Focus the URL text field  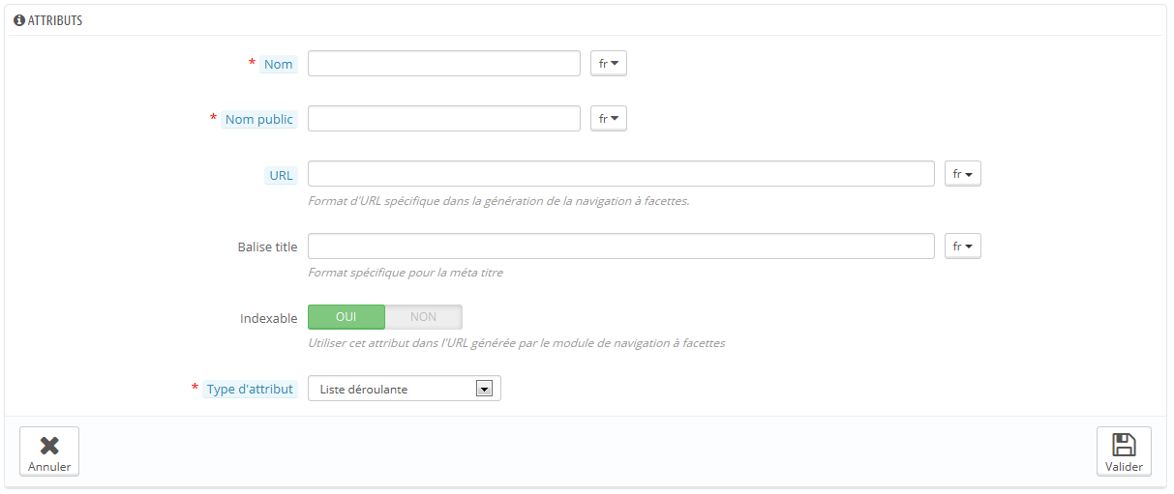tap(621, 174)
